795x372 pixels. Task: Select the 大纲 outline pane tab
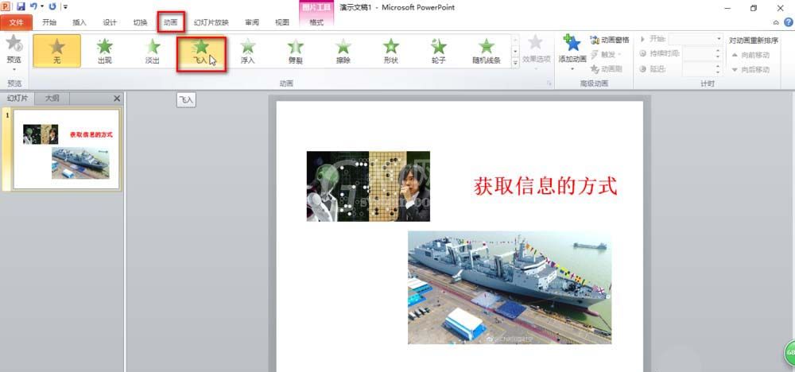pyautogui.click(x=52, y=99)
